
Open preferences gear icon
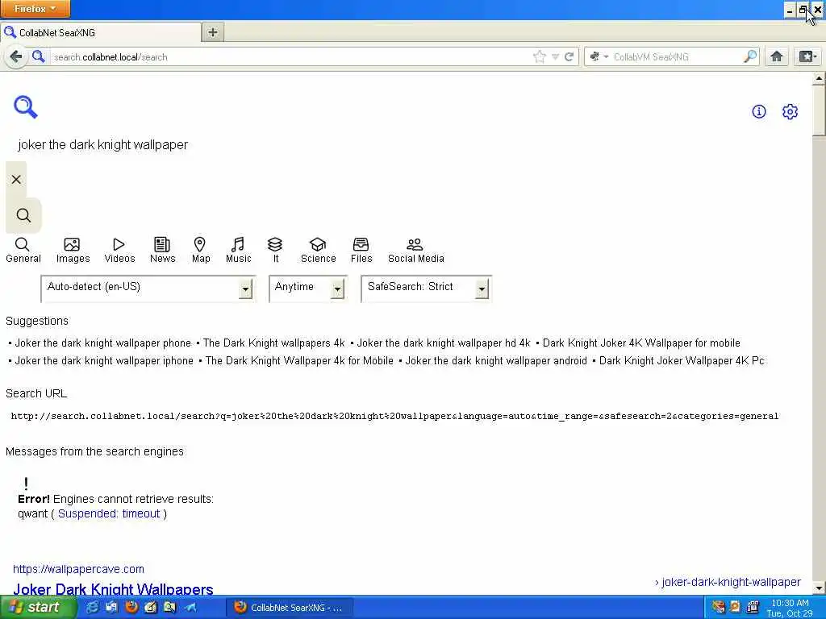790,111
